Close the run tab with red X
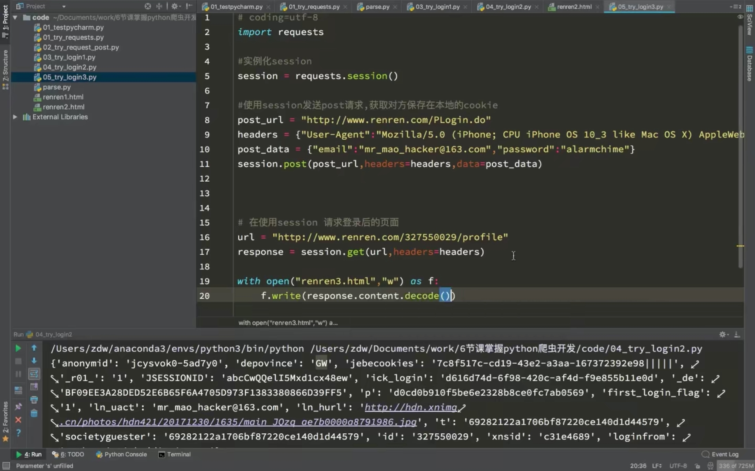The height and width of the screenshot is (471, 755). click(18, 420)
